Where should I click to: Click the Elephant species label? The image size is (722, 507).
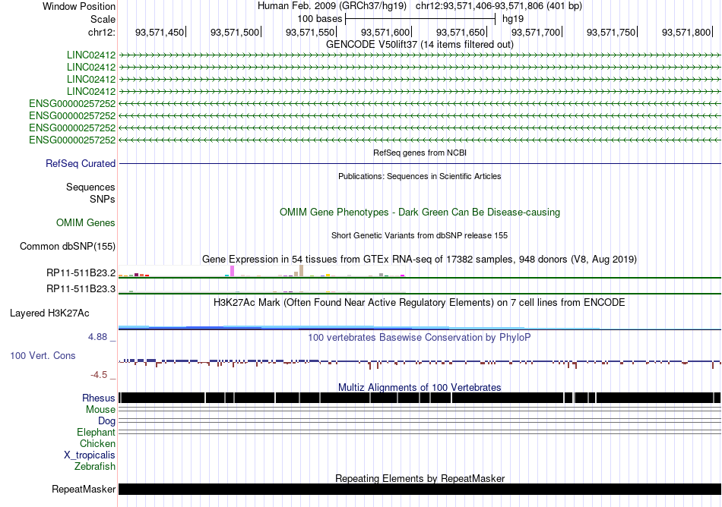[96, 433]
